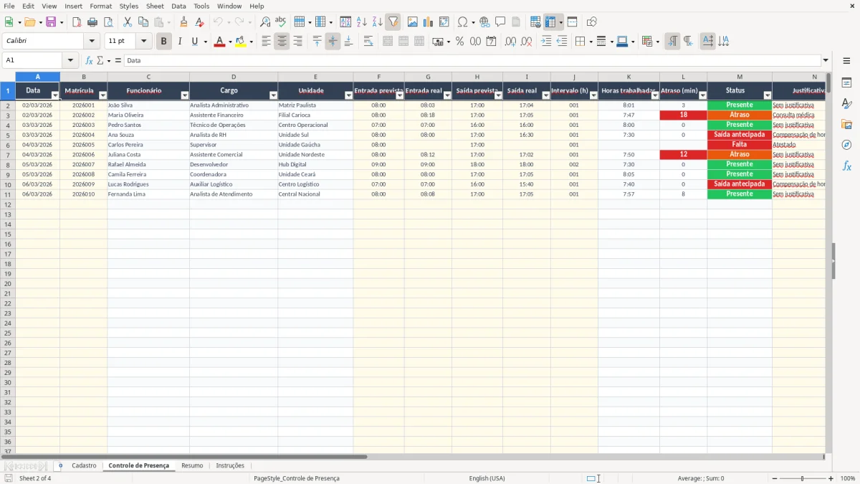860x484 pixels.
Task: Activate Clone Formatting paintbrush
Action: 184,22
